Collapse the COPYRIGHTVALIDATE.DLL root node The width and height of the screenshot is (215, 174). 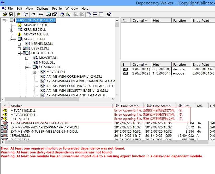tap(4, 21)
